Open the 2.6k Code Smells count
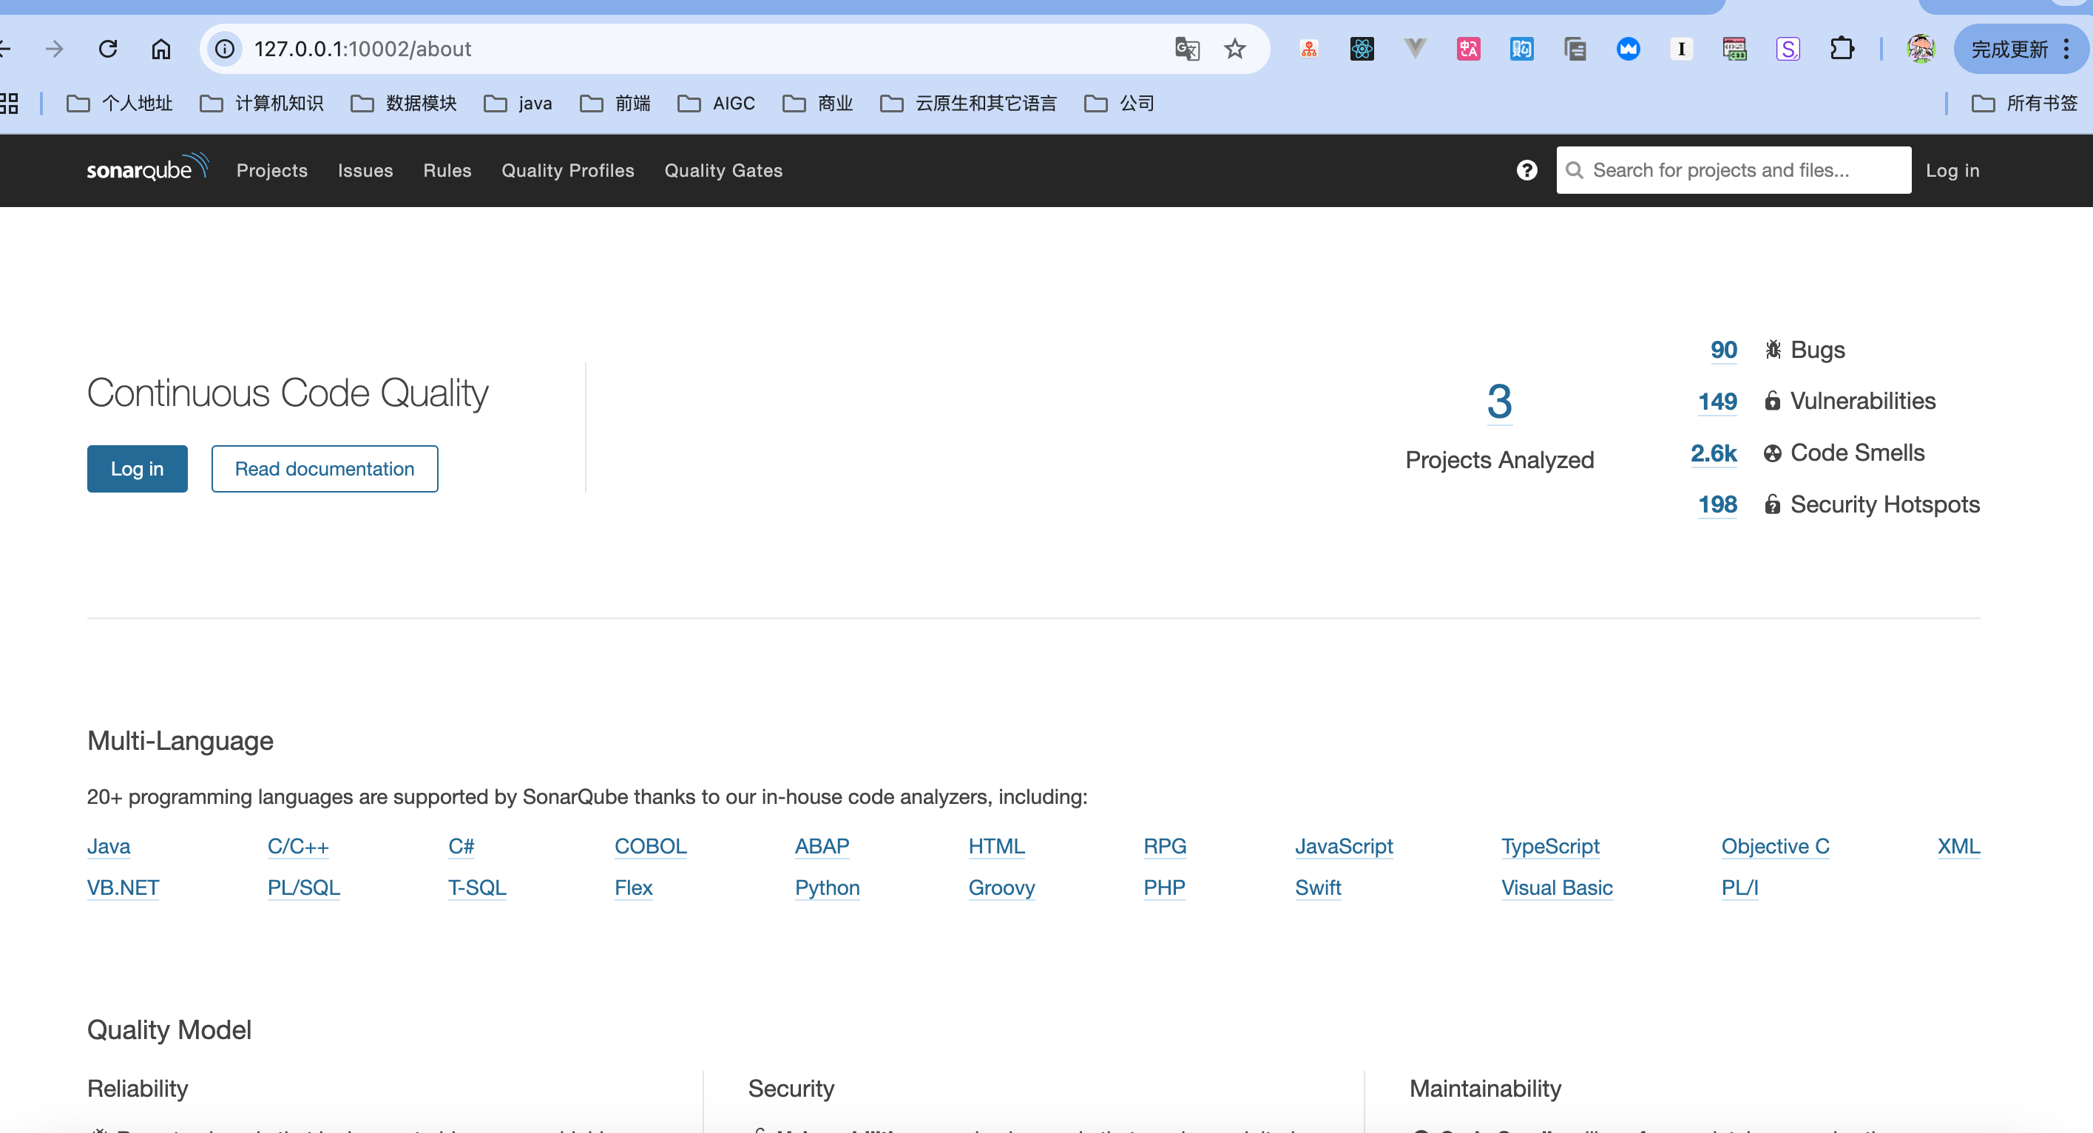This screenshot has width=2093, height=1133. point(1714,453)
